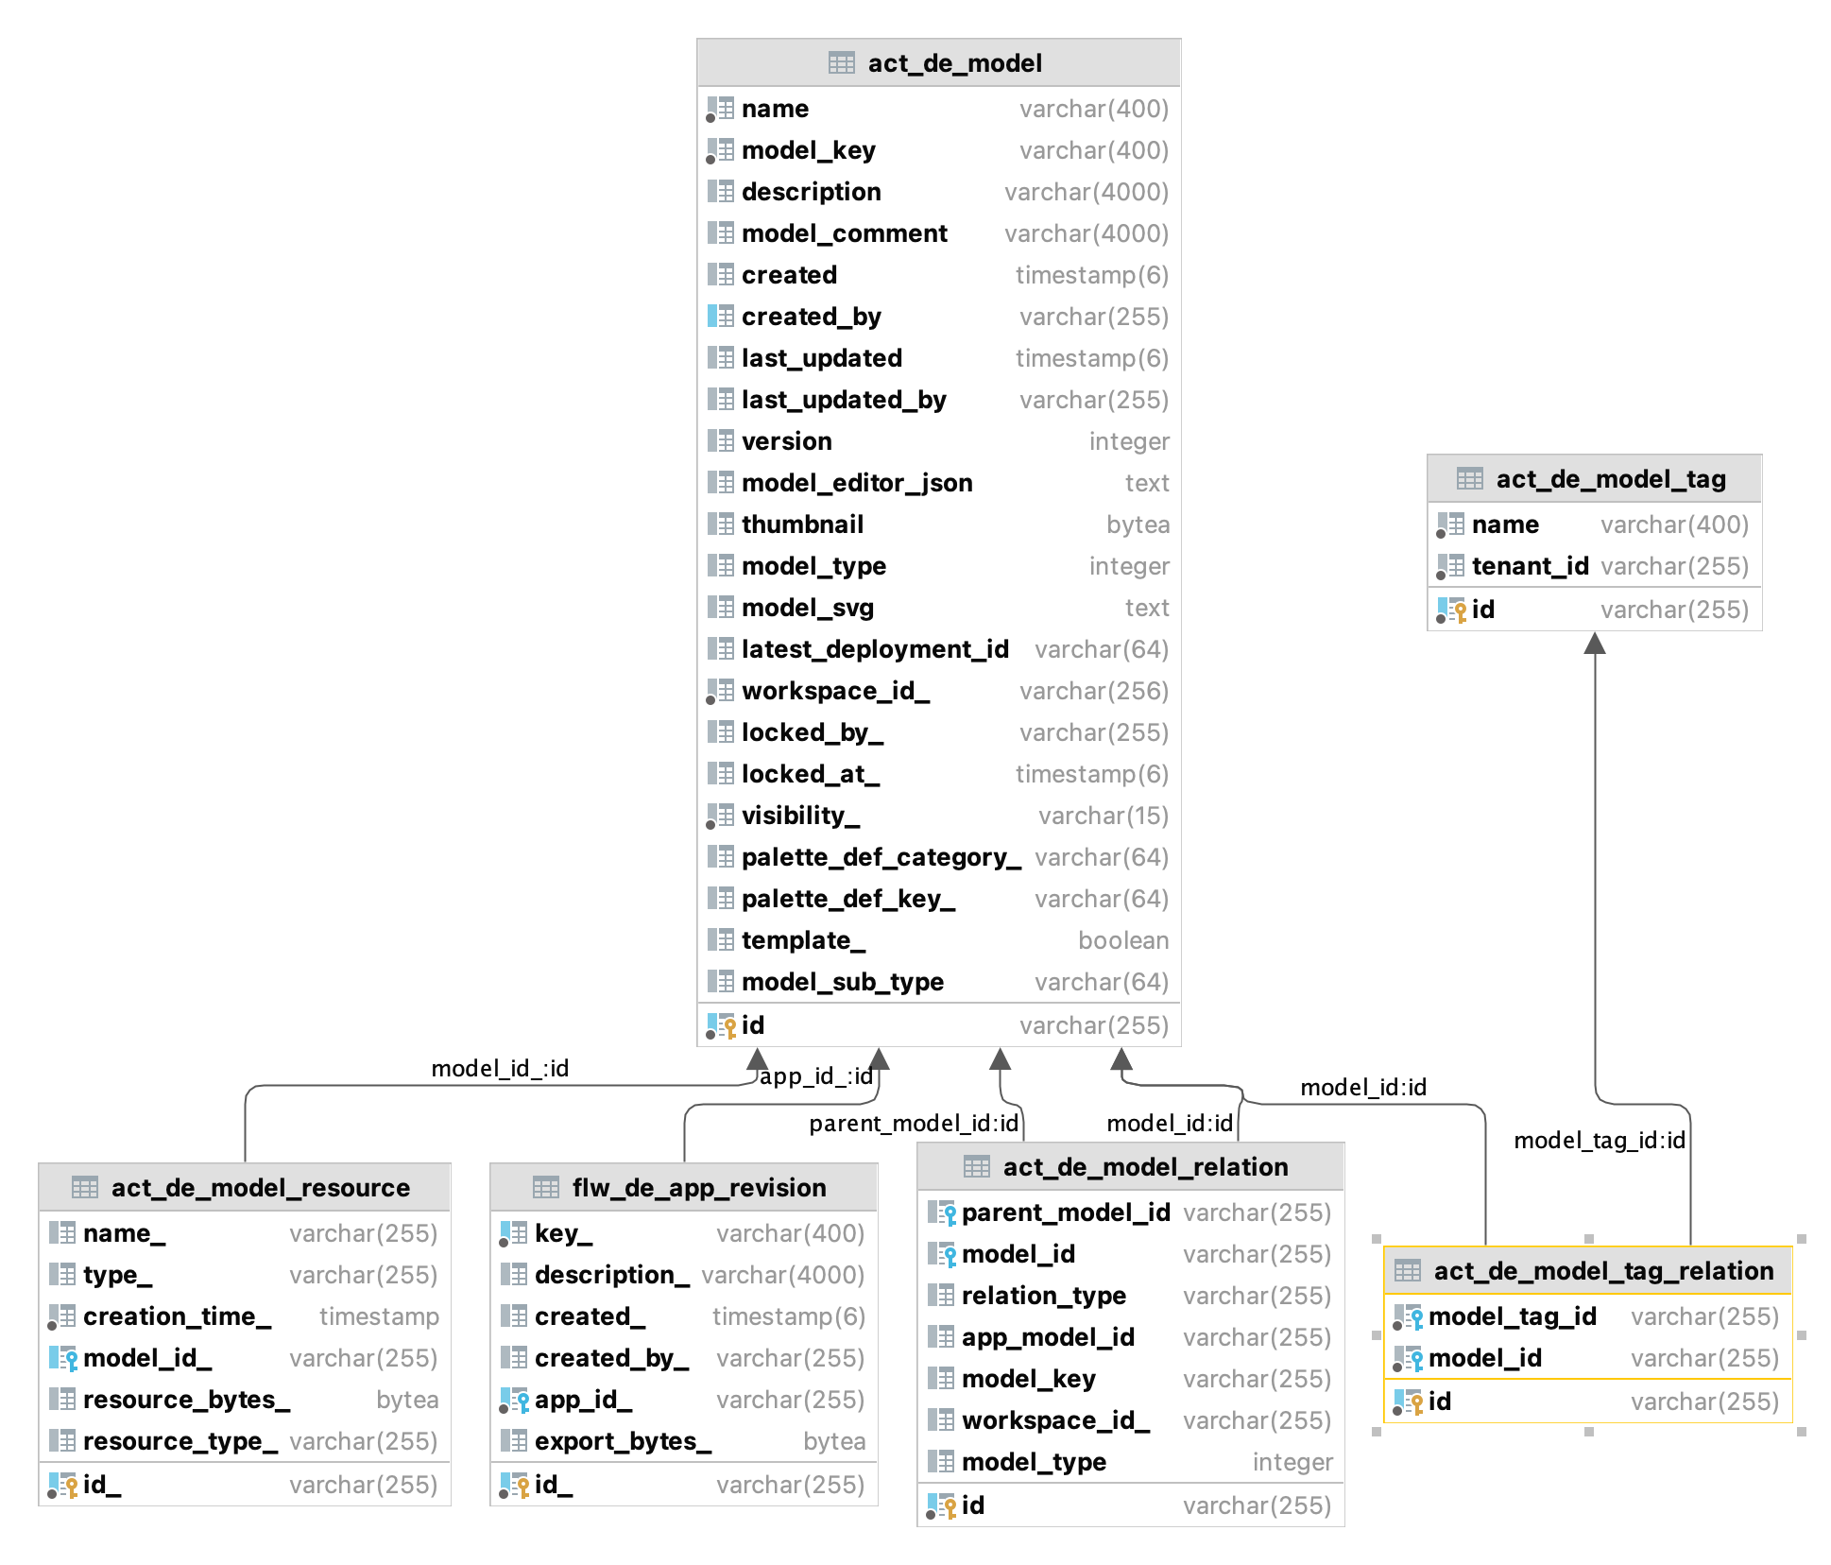
Task: Click the table icon of flw_de_app_revision
Action: (545, 1187)
